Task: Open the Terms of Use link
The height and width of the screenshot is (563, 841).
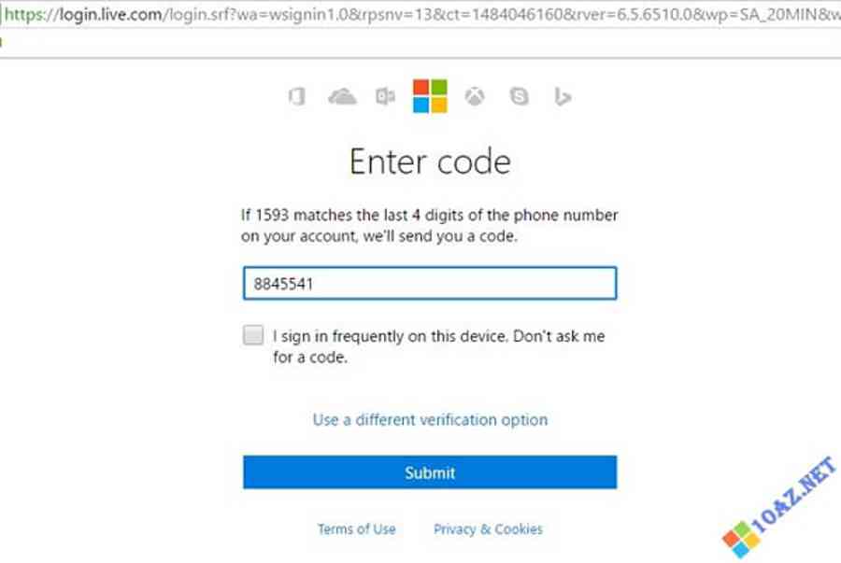Action: [356, 529]
